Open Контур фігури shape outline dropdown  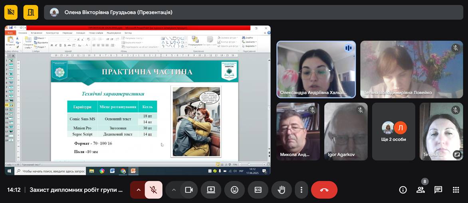pos(228,42)
